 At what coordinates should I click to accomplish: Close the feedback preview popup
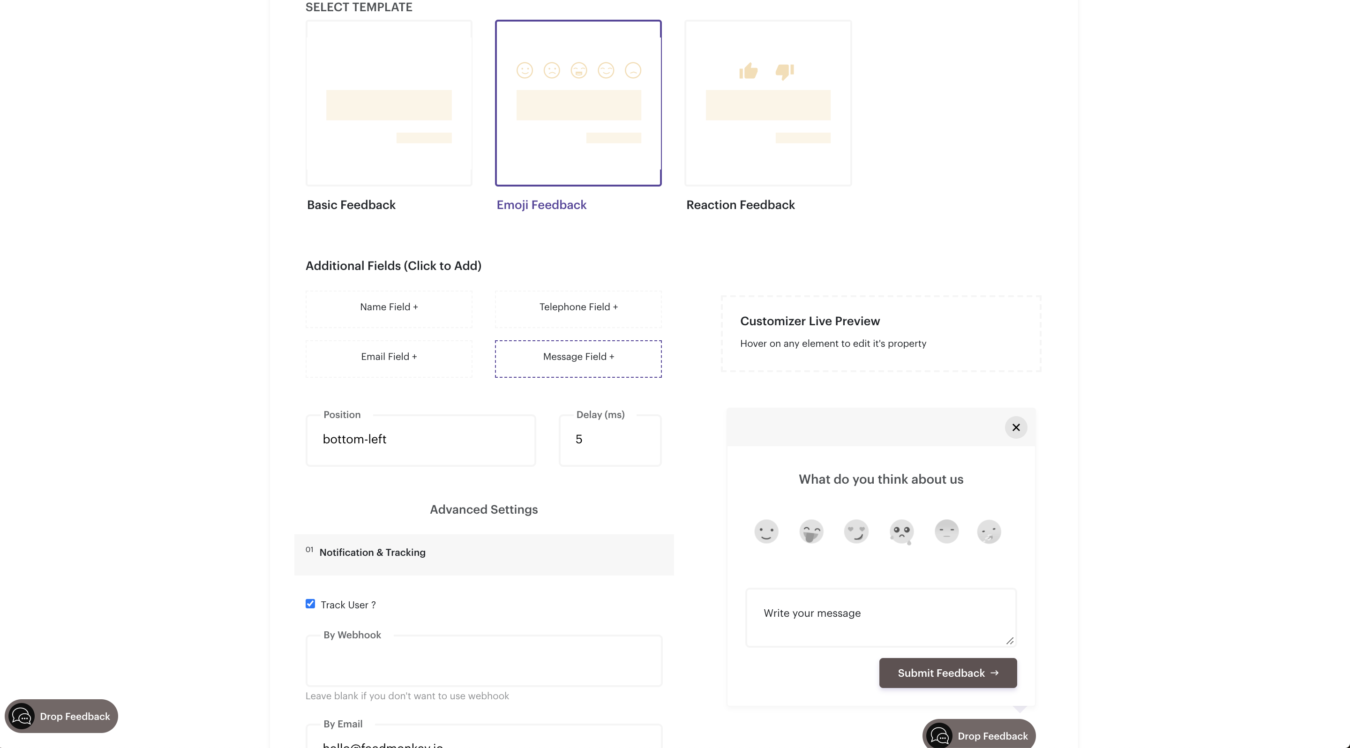[x=1016, y=427]
